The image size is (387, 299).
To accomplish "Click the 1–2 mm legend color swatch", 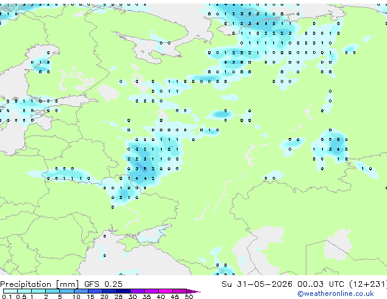I will pyautogui.click(x=38, y=291).
